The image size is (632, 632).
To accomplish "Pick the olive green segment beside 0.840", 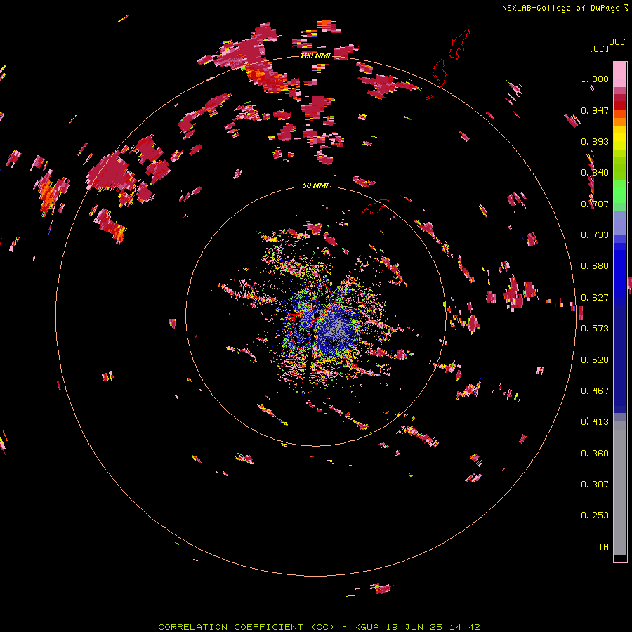I will point(620,169).
